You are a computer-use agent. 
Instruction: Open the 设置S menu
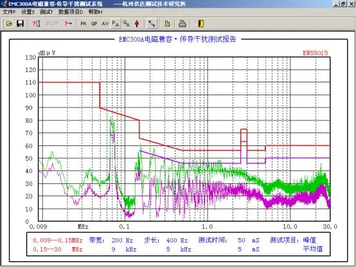(28, 12)
